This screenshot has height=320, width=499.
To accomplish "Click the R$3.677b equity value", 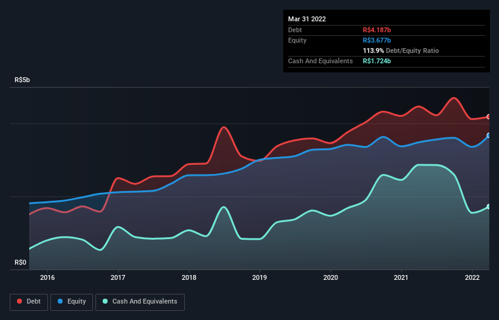I will (377, 40).
